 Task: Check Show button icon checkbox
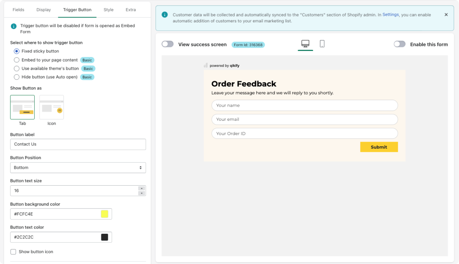(x=13, y=252)
